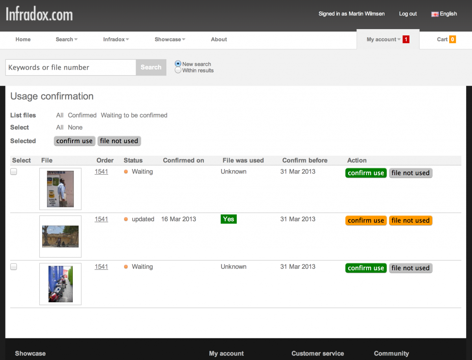Click the Keywords or file number search field

point(71,67)
